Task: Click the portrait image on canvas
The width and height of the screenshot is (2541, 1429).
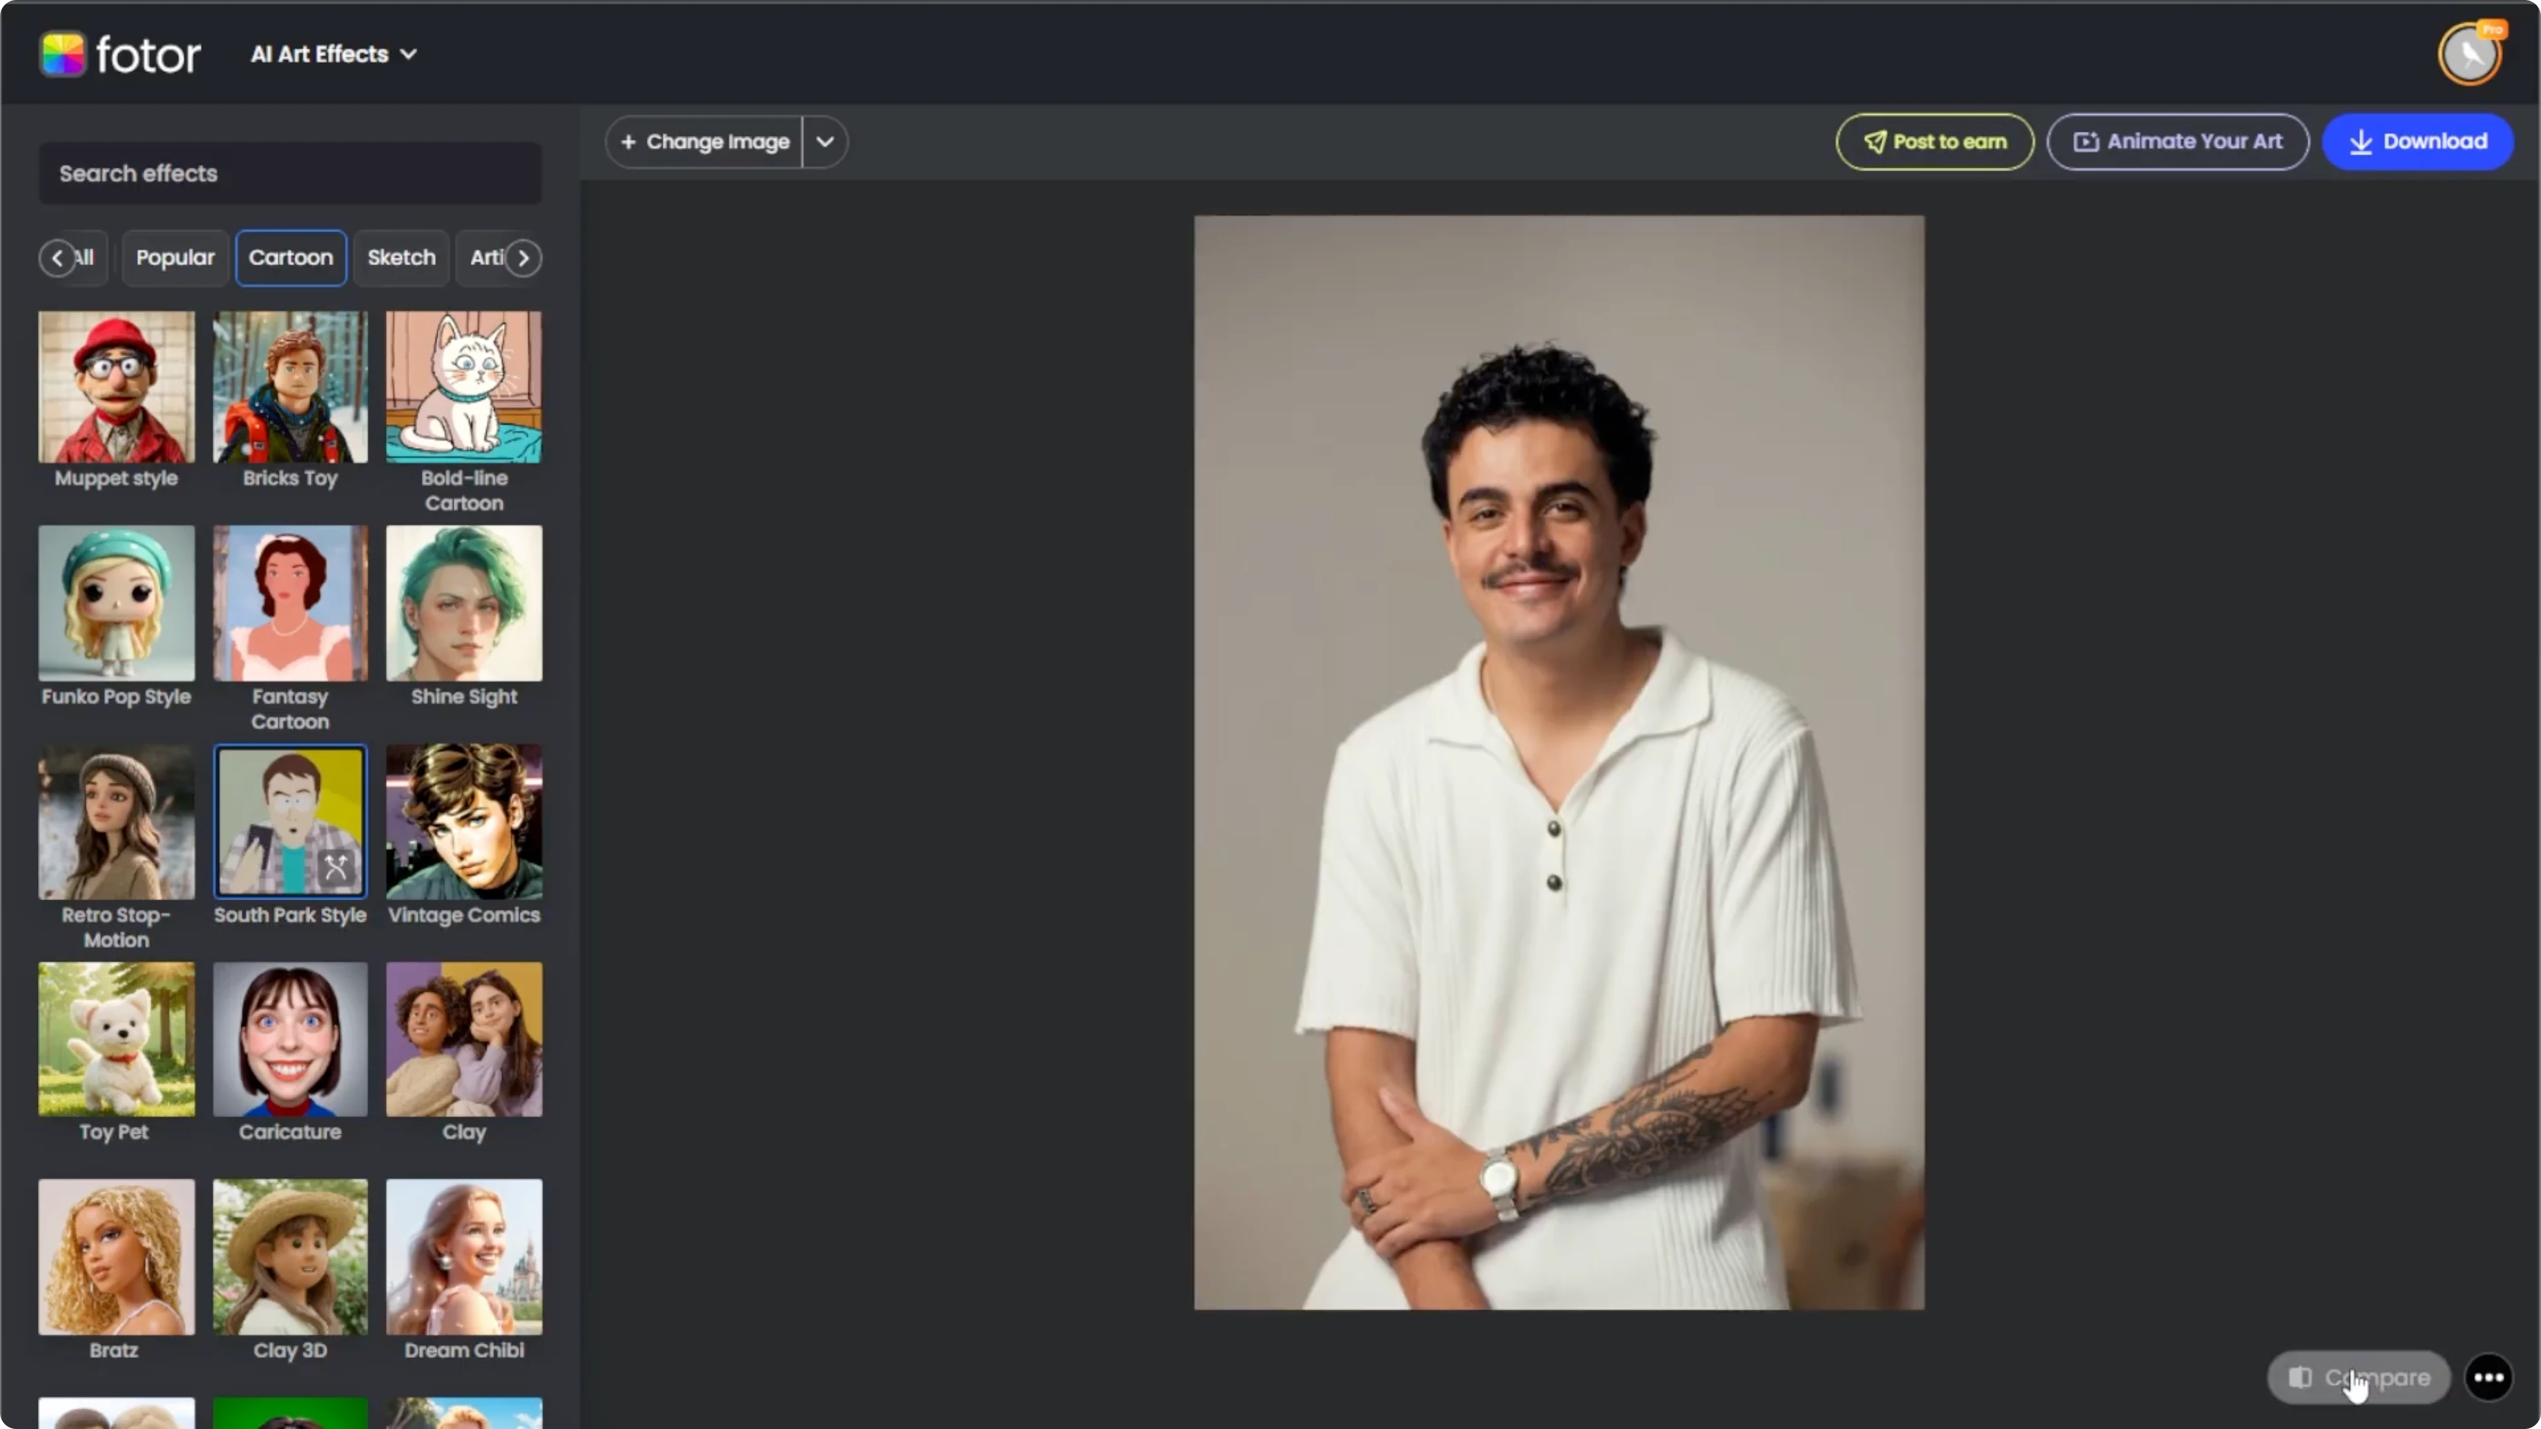Action: [1558, 762]
